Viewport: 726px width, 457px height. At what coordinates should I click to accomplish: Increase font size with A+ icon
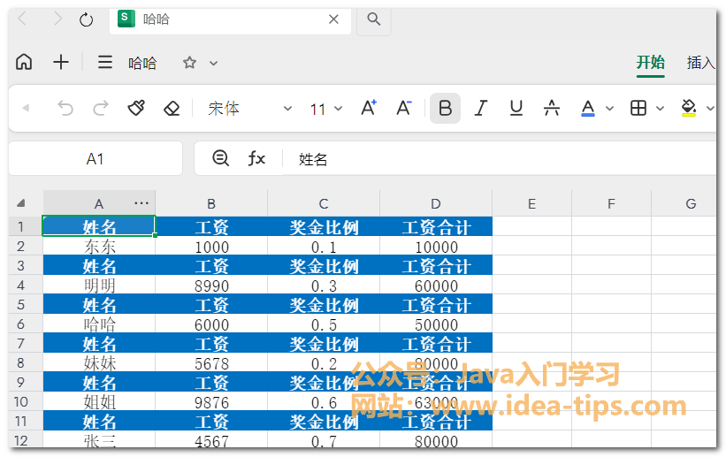(x=369, y=108)
